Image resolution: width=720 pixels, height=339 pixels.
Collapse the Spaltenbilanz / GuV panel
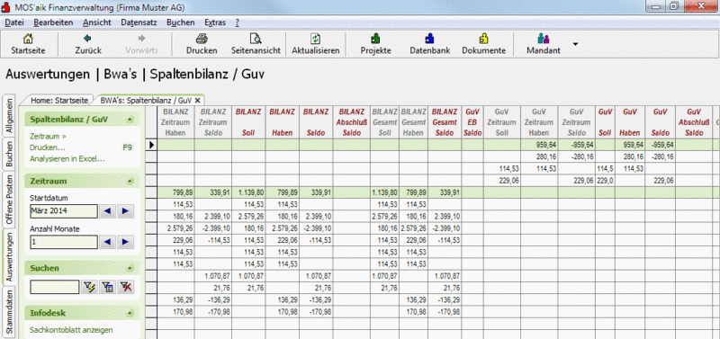pyautogui.click(x=130, y=120)
